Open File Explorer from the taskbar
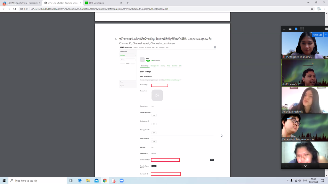Screen dimensions: 328x184 click(x=88, y=180)
